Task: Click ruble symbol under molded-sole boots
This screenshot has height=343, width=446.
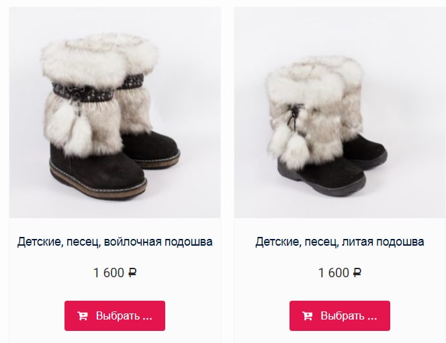Action: 357,273
